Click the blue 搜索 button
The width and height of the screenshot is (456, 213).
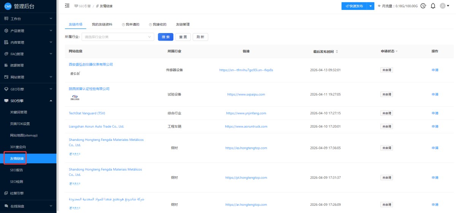pos(166,37)
